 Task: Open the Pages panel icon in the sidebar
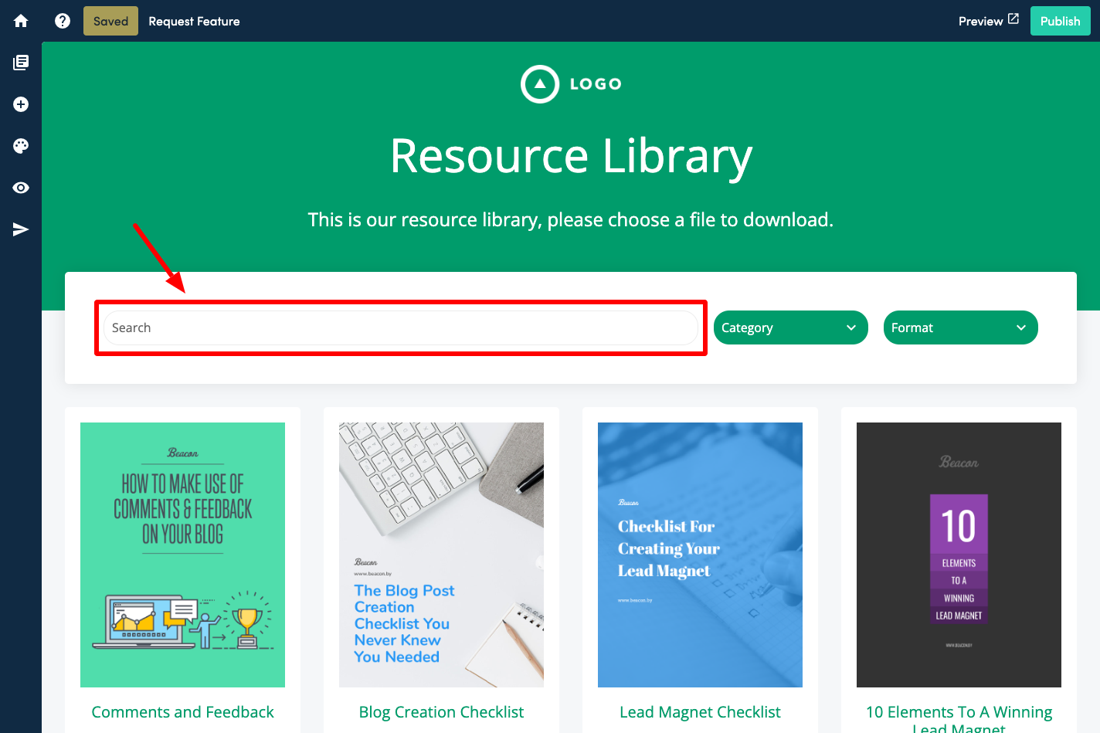tap(20, 63)
